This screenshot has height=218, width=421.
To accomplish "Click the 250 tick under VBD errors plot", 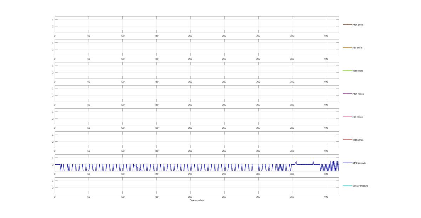I will tap(224, 82).
